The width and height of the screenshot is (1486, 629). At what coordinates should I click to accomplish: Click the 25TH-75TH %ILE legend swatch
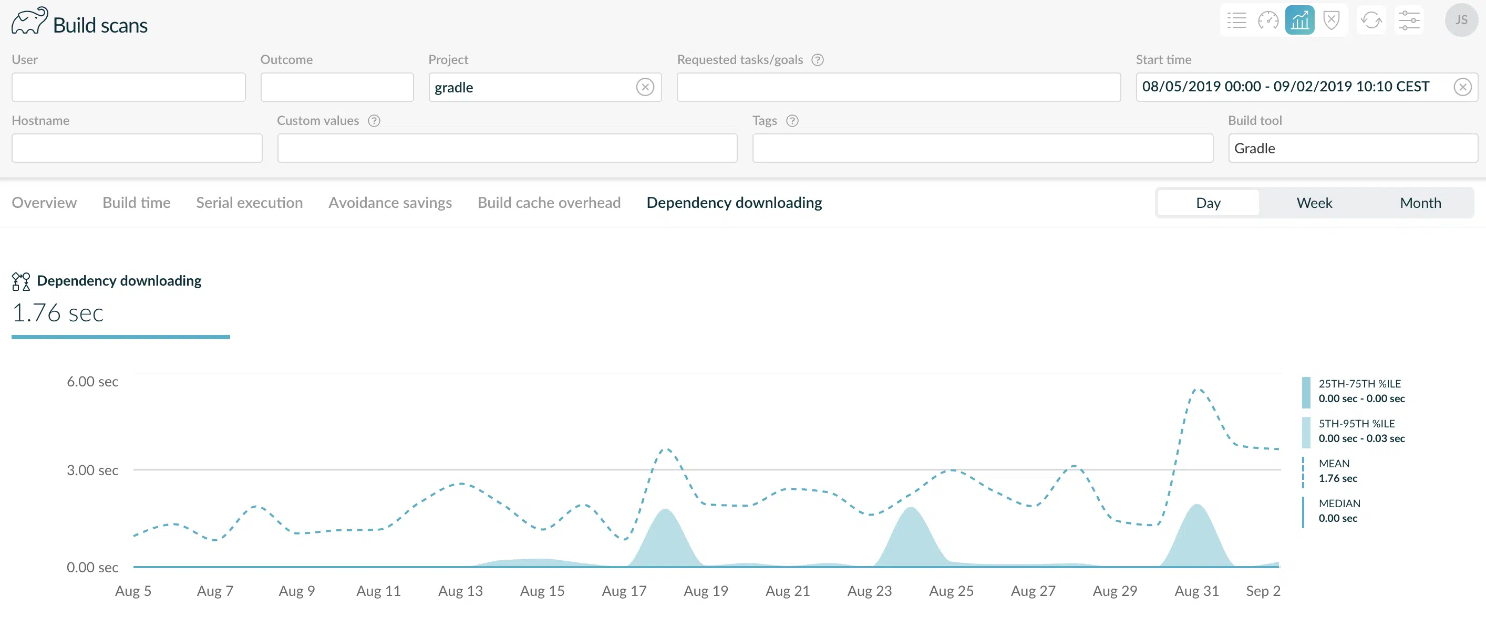click(1306, 392)
